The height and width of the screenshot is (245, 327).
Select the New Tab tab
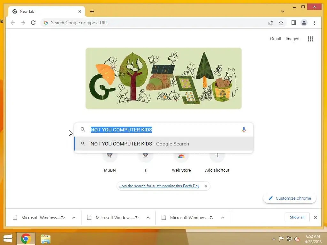(47, 11)
